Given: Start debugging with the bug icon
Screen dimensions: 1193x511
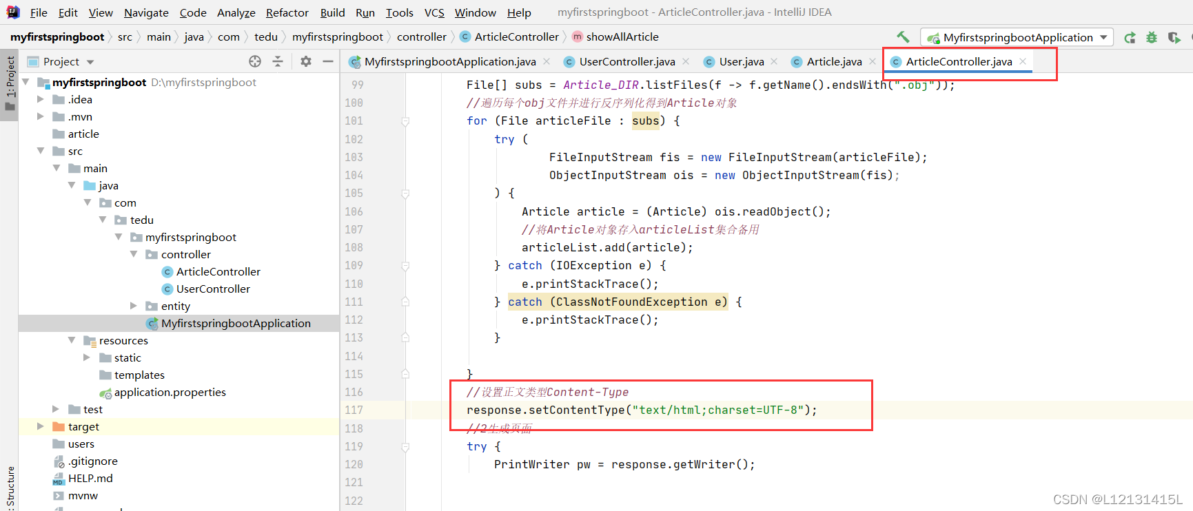Looking at the screenshot, I should coord(1152,38).
